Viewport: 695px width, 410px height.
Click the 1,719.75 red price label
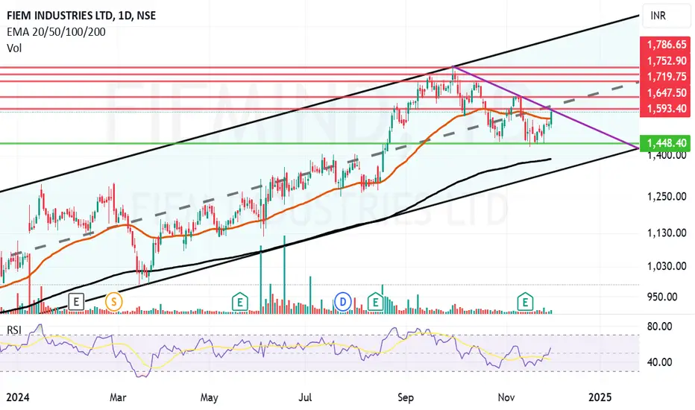point(666,77)
